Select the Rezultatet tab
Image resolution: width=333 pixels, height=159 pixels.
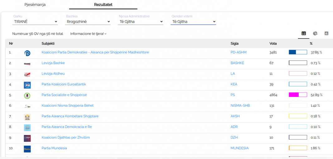click(103, 4)
